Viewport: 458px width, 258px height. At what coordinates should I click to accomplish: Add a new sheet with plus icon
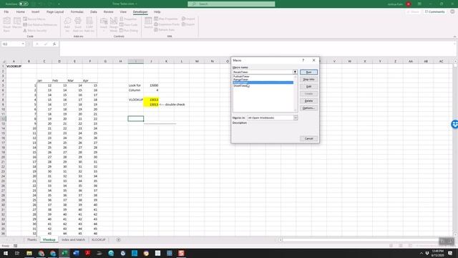(x=118, y=240)
